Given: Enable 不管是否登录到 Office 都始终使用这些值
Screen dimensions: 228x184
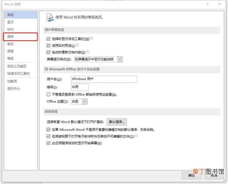Looking at the screenshot, I should tap(48, 94).
